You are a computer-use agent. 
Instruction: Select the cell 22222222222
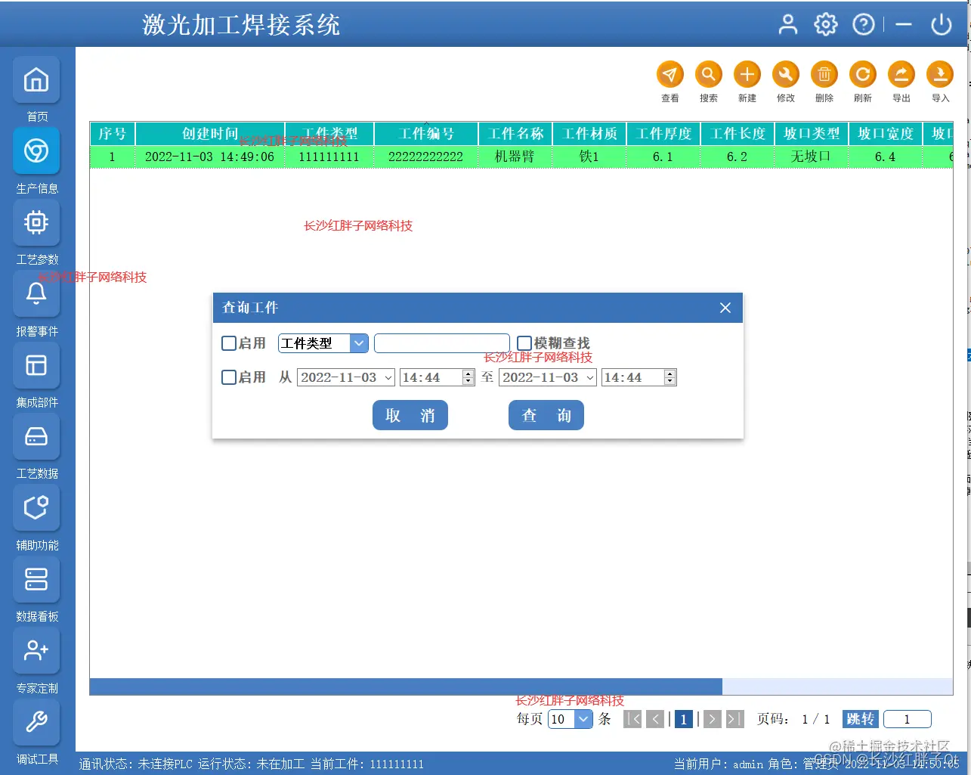tap(426, 157)
